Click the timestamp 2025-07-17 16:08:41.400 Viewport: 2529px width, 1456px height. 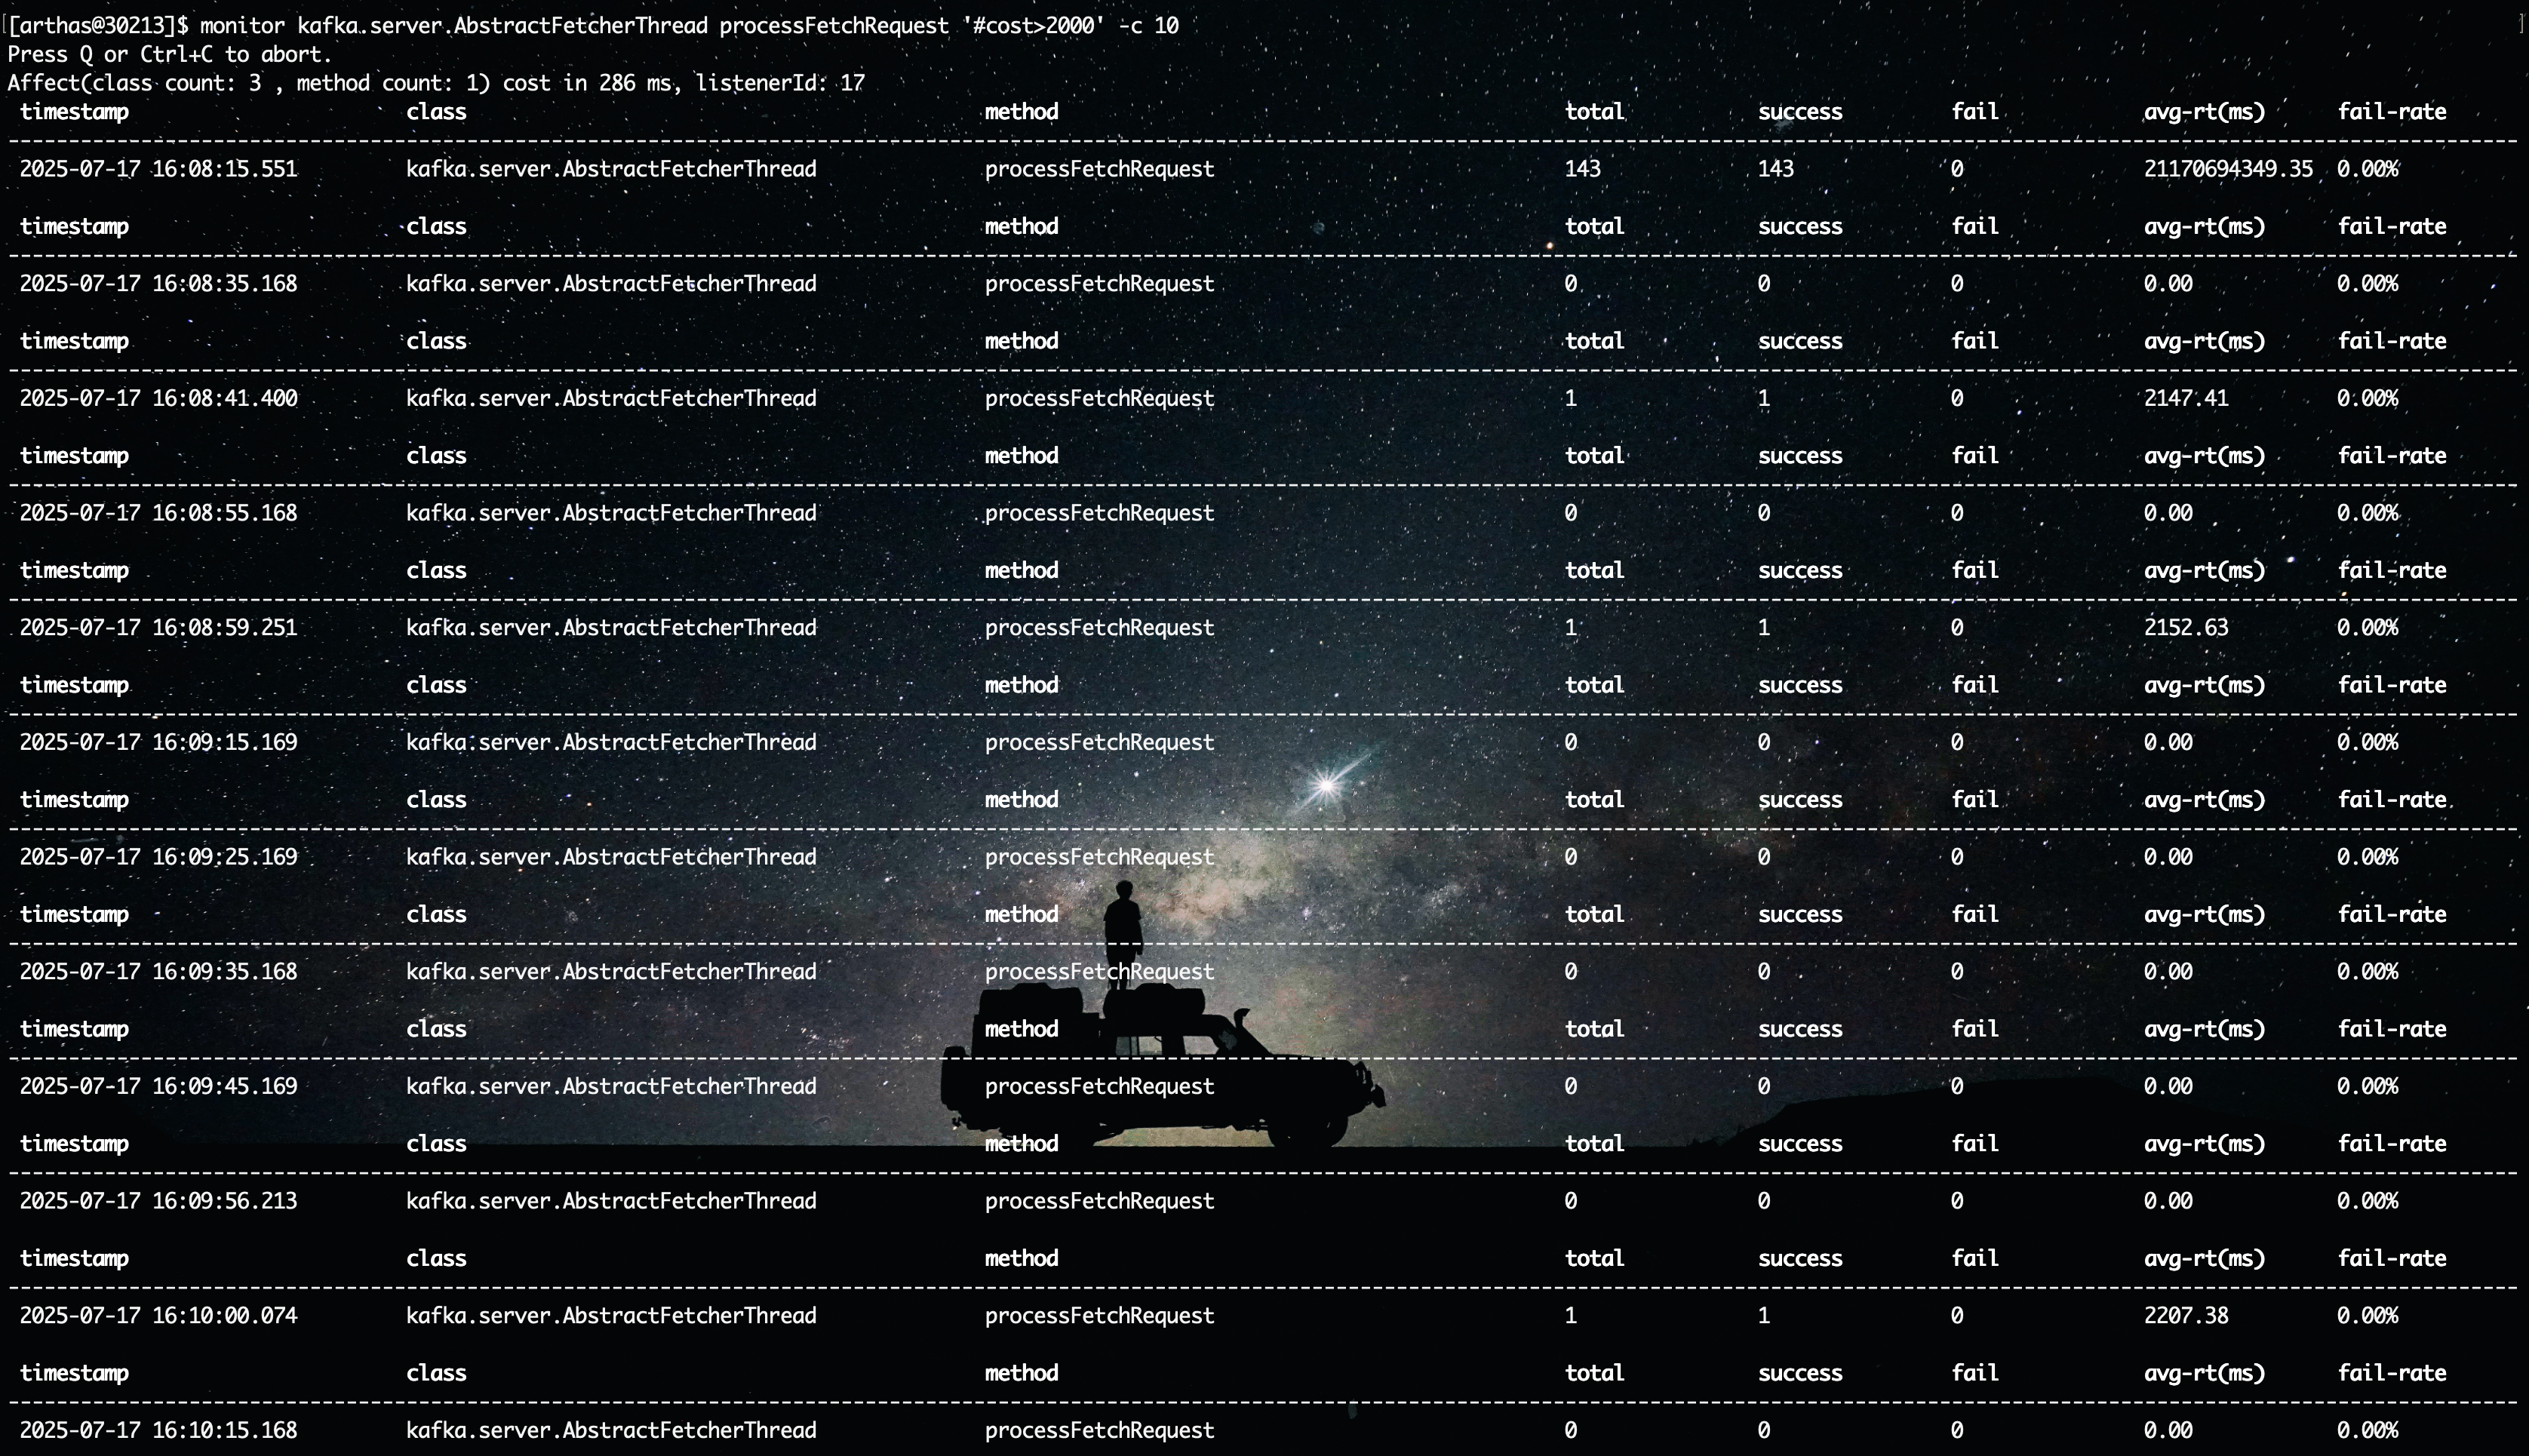pos(158,398)
